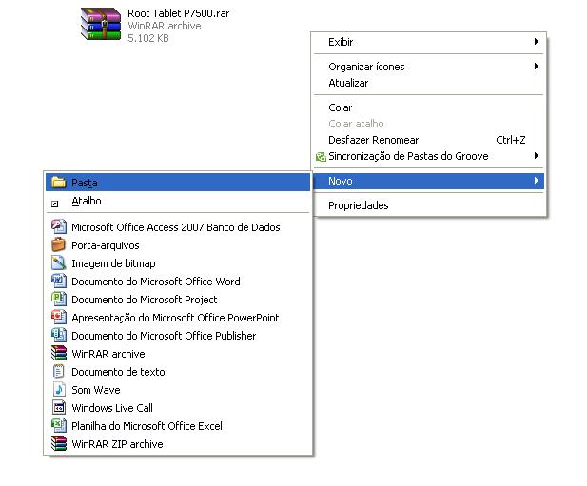Click the Publisher document icon
This screenshot has width=587, height=486.
(x=59, y=335)
